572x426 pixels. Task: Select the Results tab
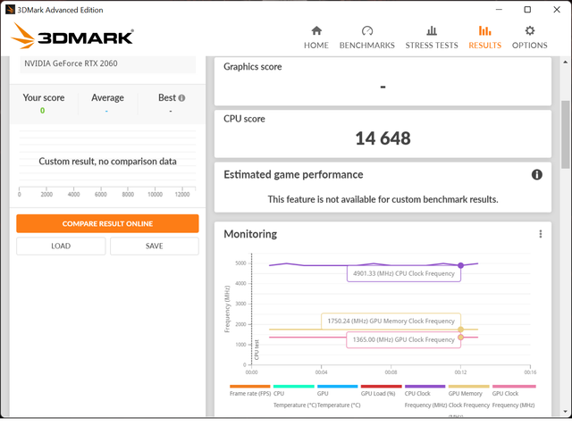484,38
